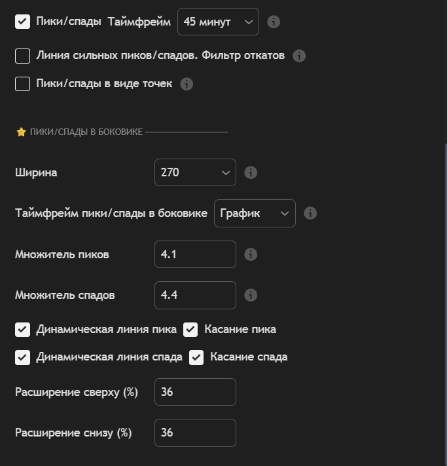
Task: Toggle Касание пика checkbox
Action: point(191,330)
